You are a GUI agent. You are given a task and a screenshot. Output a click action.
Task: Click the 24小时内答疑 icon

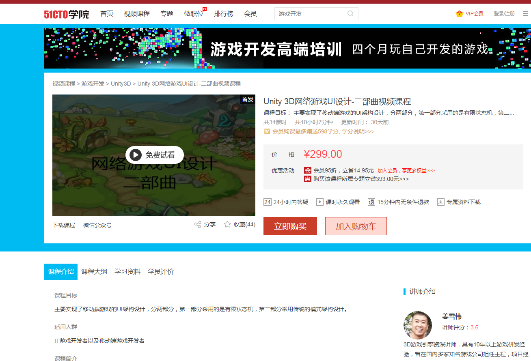coord(268,202)
